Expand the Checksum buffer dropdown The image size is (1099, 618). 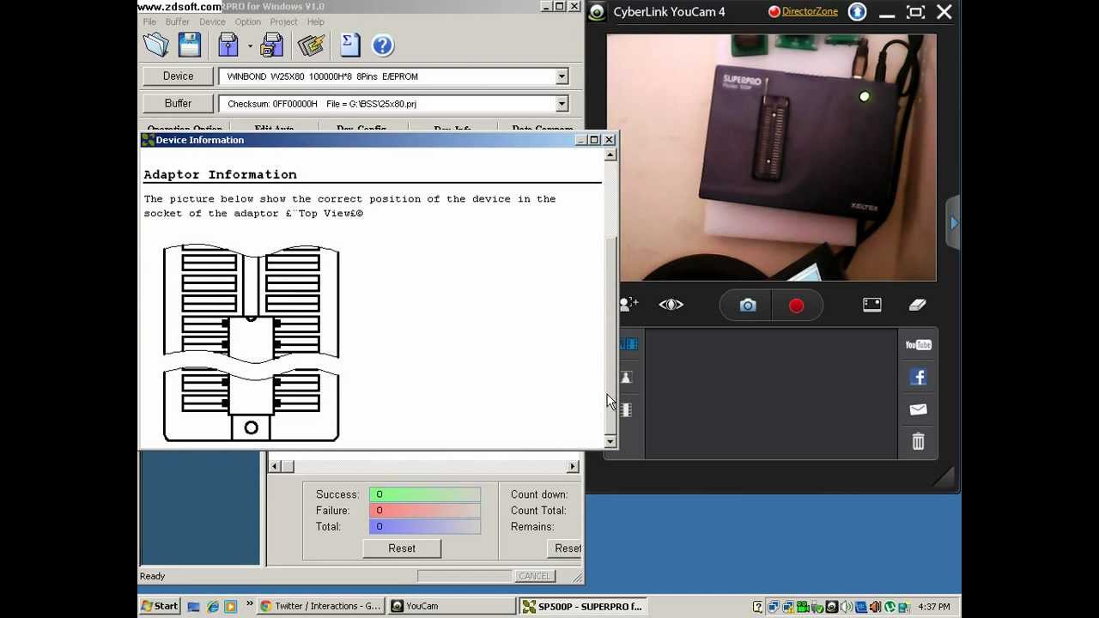562,104
